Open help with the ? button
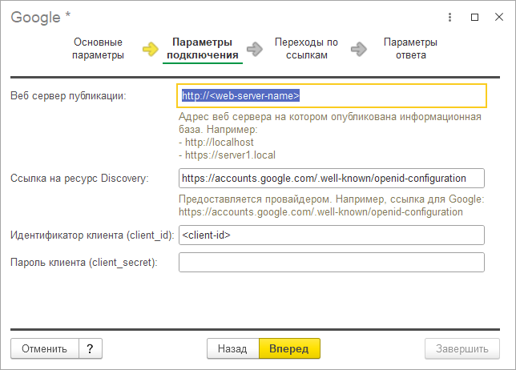Viewport: 516px width, 370px height. 91,349
